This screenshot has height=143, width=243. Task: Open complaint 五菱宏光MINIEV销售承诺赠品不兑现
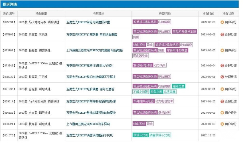pyautogui.click(x=90, y=135)
